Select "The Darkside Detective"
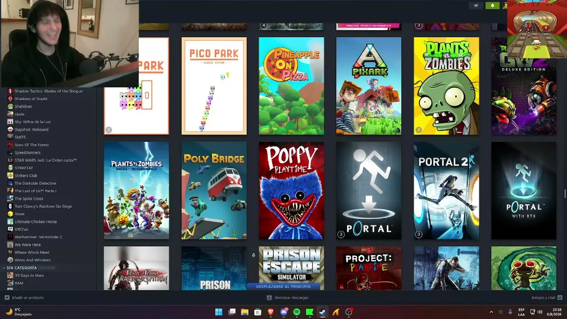Screen dimensions: 567x319 (x=35, y=183)
